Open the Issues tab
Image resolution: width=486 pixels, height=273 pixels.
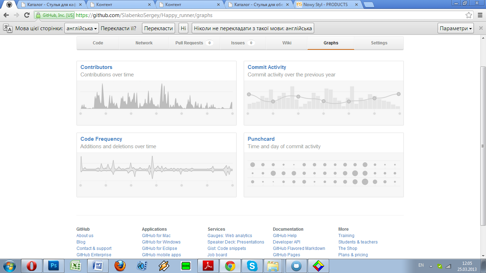[243, 43]
